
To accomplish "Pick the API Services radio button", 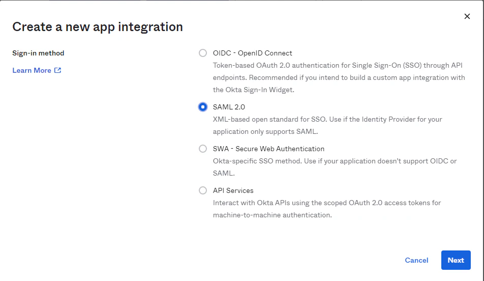I will pos(203,190).
